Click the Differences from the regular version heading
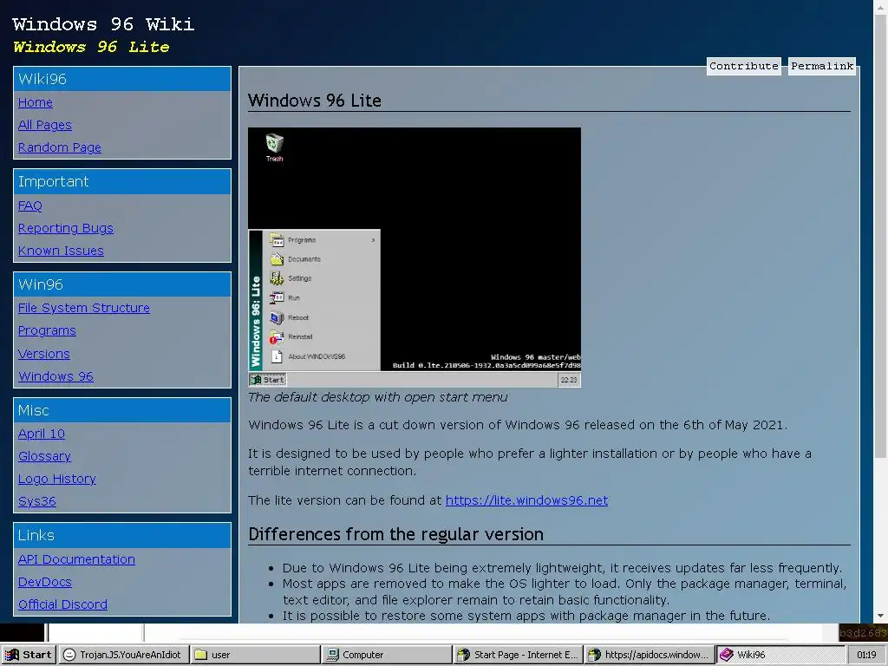Screen dimensions: 888x666 tap(395, 534)
